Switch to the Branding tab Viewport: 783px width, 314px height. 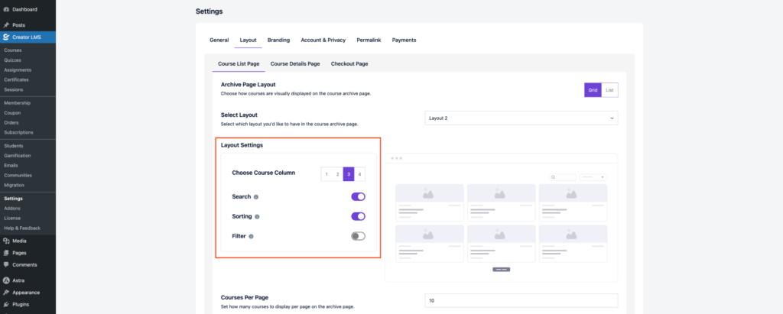(278, 40)
